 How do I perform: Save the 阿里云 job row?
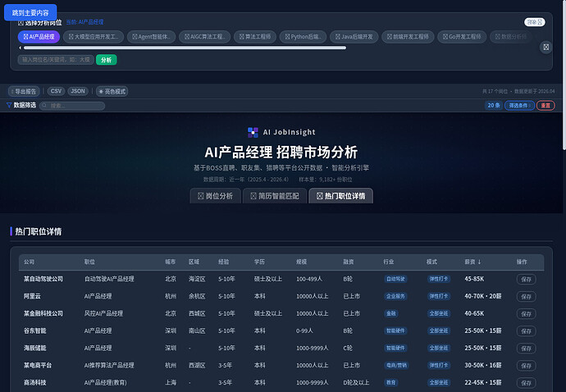(526, 296)
